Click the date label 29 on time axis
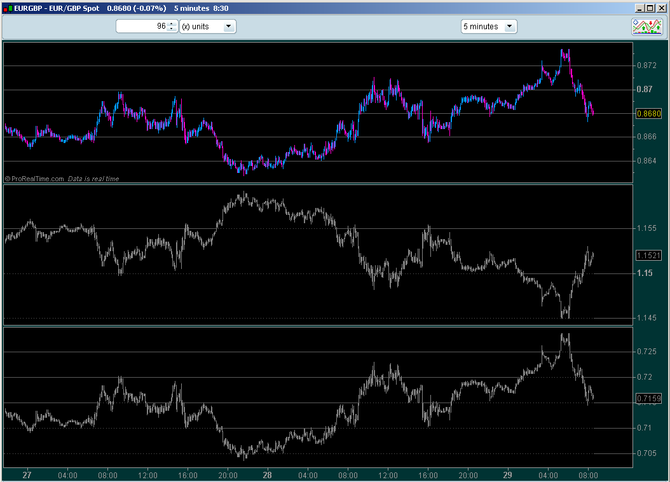The height and width of the screenshot is (482, 670). coord(507,475)
